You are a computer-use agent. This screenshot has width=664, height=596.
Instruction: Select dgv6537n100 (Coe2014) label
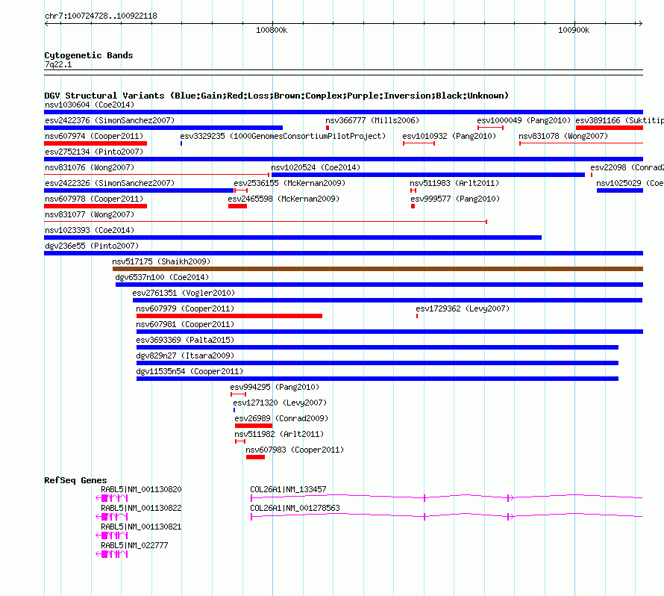(162, 277)
